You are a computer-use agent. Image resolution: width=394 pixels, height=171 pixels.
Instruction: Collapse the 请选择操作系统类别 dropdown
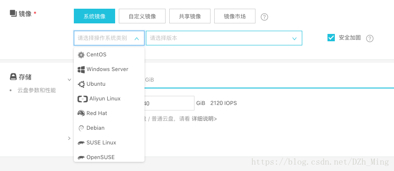(109, 38)
